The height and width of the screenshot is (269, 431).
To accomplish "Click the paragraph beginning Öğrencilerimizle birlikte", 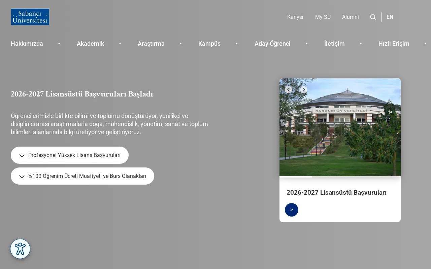I will click(109, 124).
